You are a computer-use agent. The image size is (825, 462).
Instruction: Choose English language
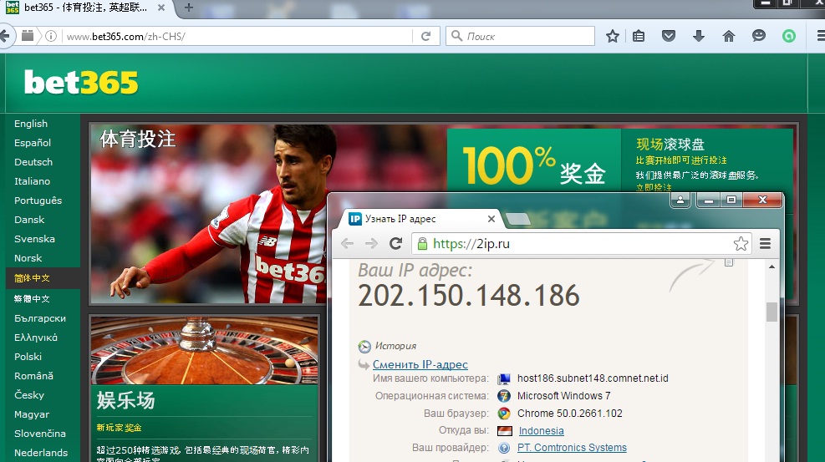(31, 124)
